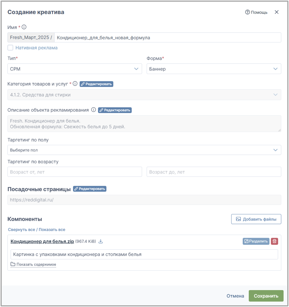Click the Возраст от, лет input field
Image resolution: width=289 pixels, height=307 pixels.
click(x=75, y=172)
